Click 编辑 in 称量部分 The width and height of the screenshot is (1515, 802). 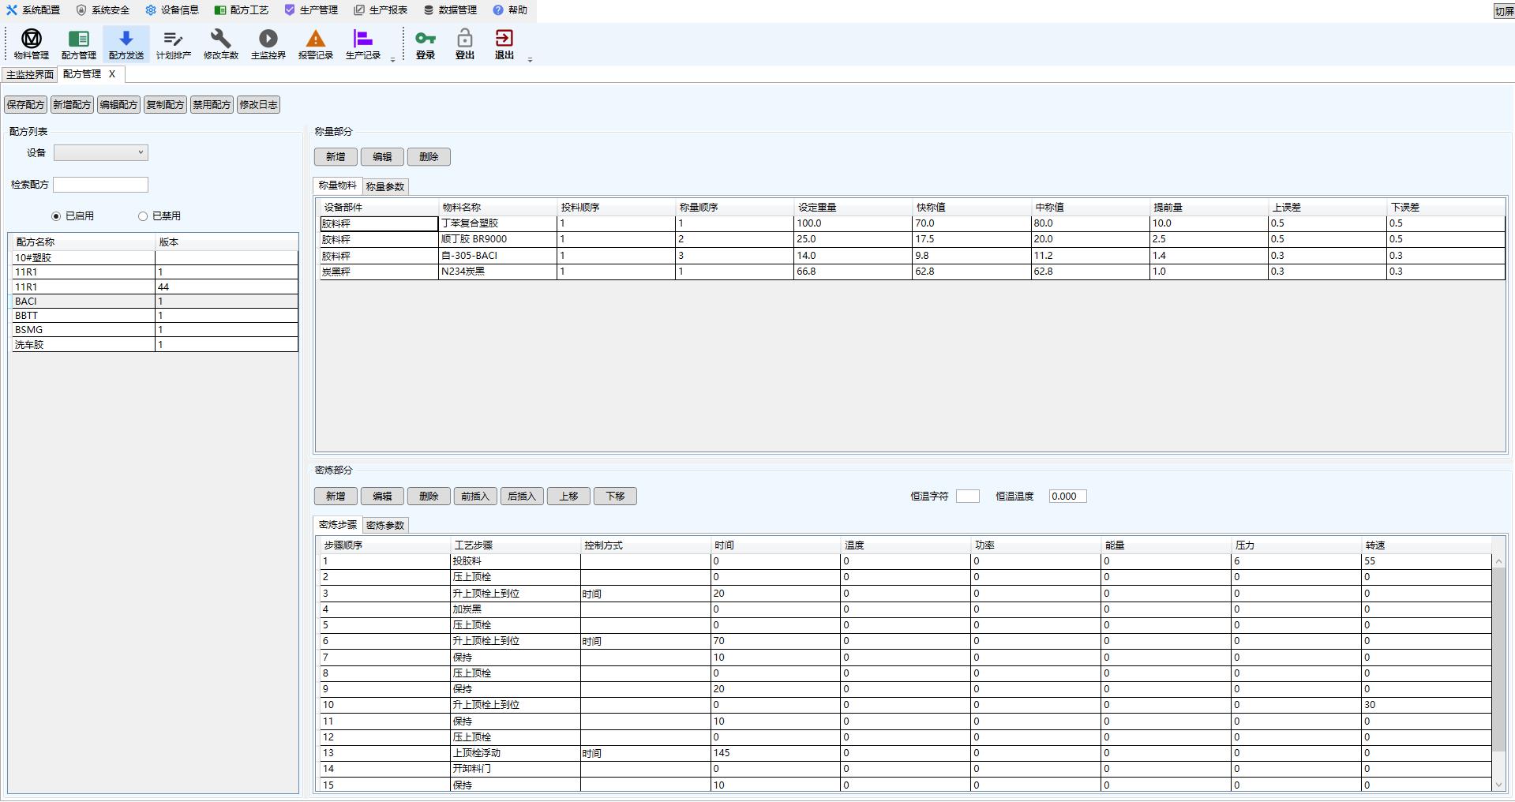pyautogui.click(x=382, y=157)
